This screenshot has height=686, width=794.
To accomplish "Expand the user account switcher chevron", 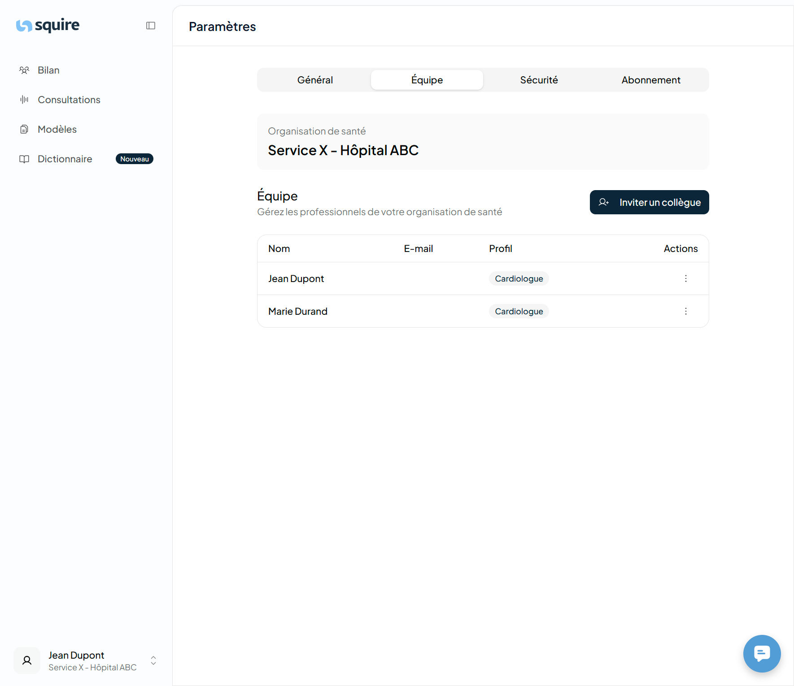I will click(153, 660).
